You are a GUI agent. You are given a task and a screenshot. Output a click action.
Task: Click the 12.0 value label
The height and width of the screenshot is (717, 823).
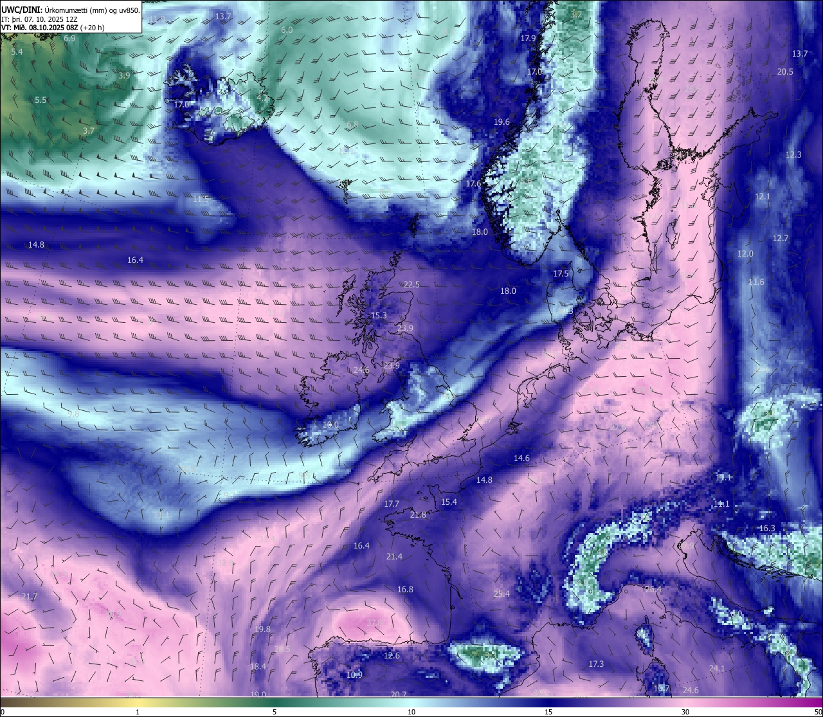(745, 254)
